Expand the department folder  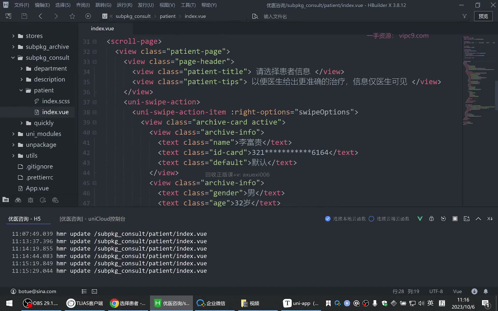22,68
